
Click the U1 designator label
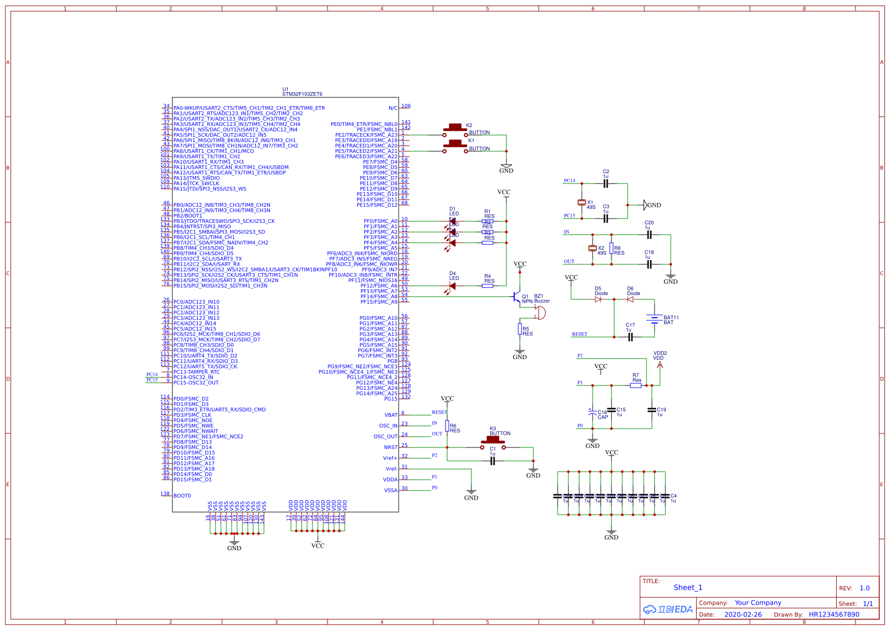point(286,89)
